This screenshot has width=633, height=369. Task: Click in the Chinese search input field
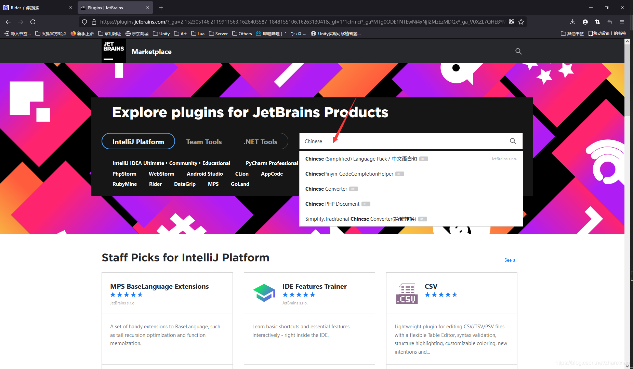coord(404,141)
